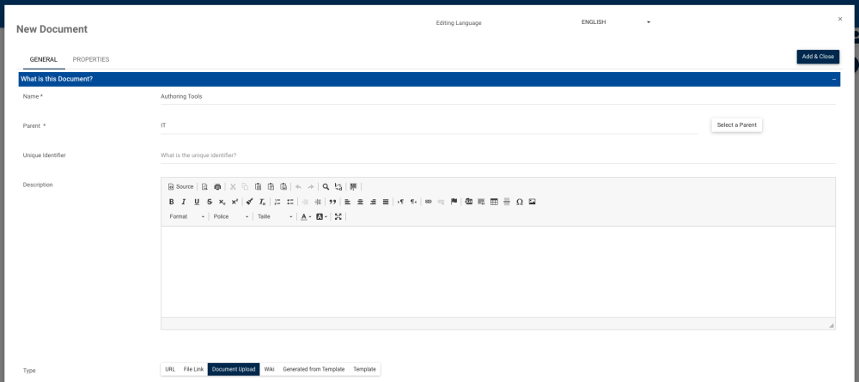Screen dimensions: 859x382
Task: Apply Subscript formatting
Action: coord(222,202)
